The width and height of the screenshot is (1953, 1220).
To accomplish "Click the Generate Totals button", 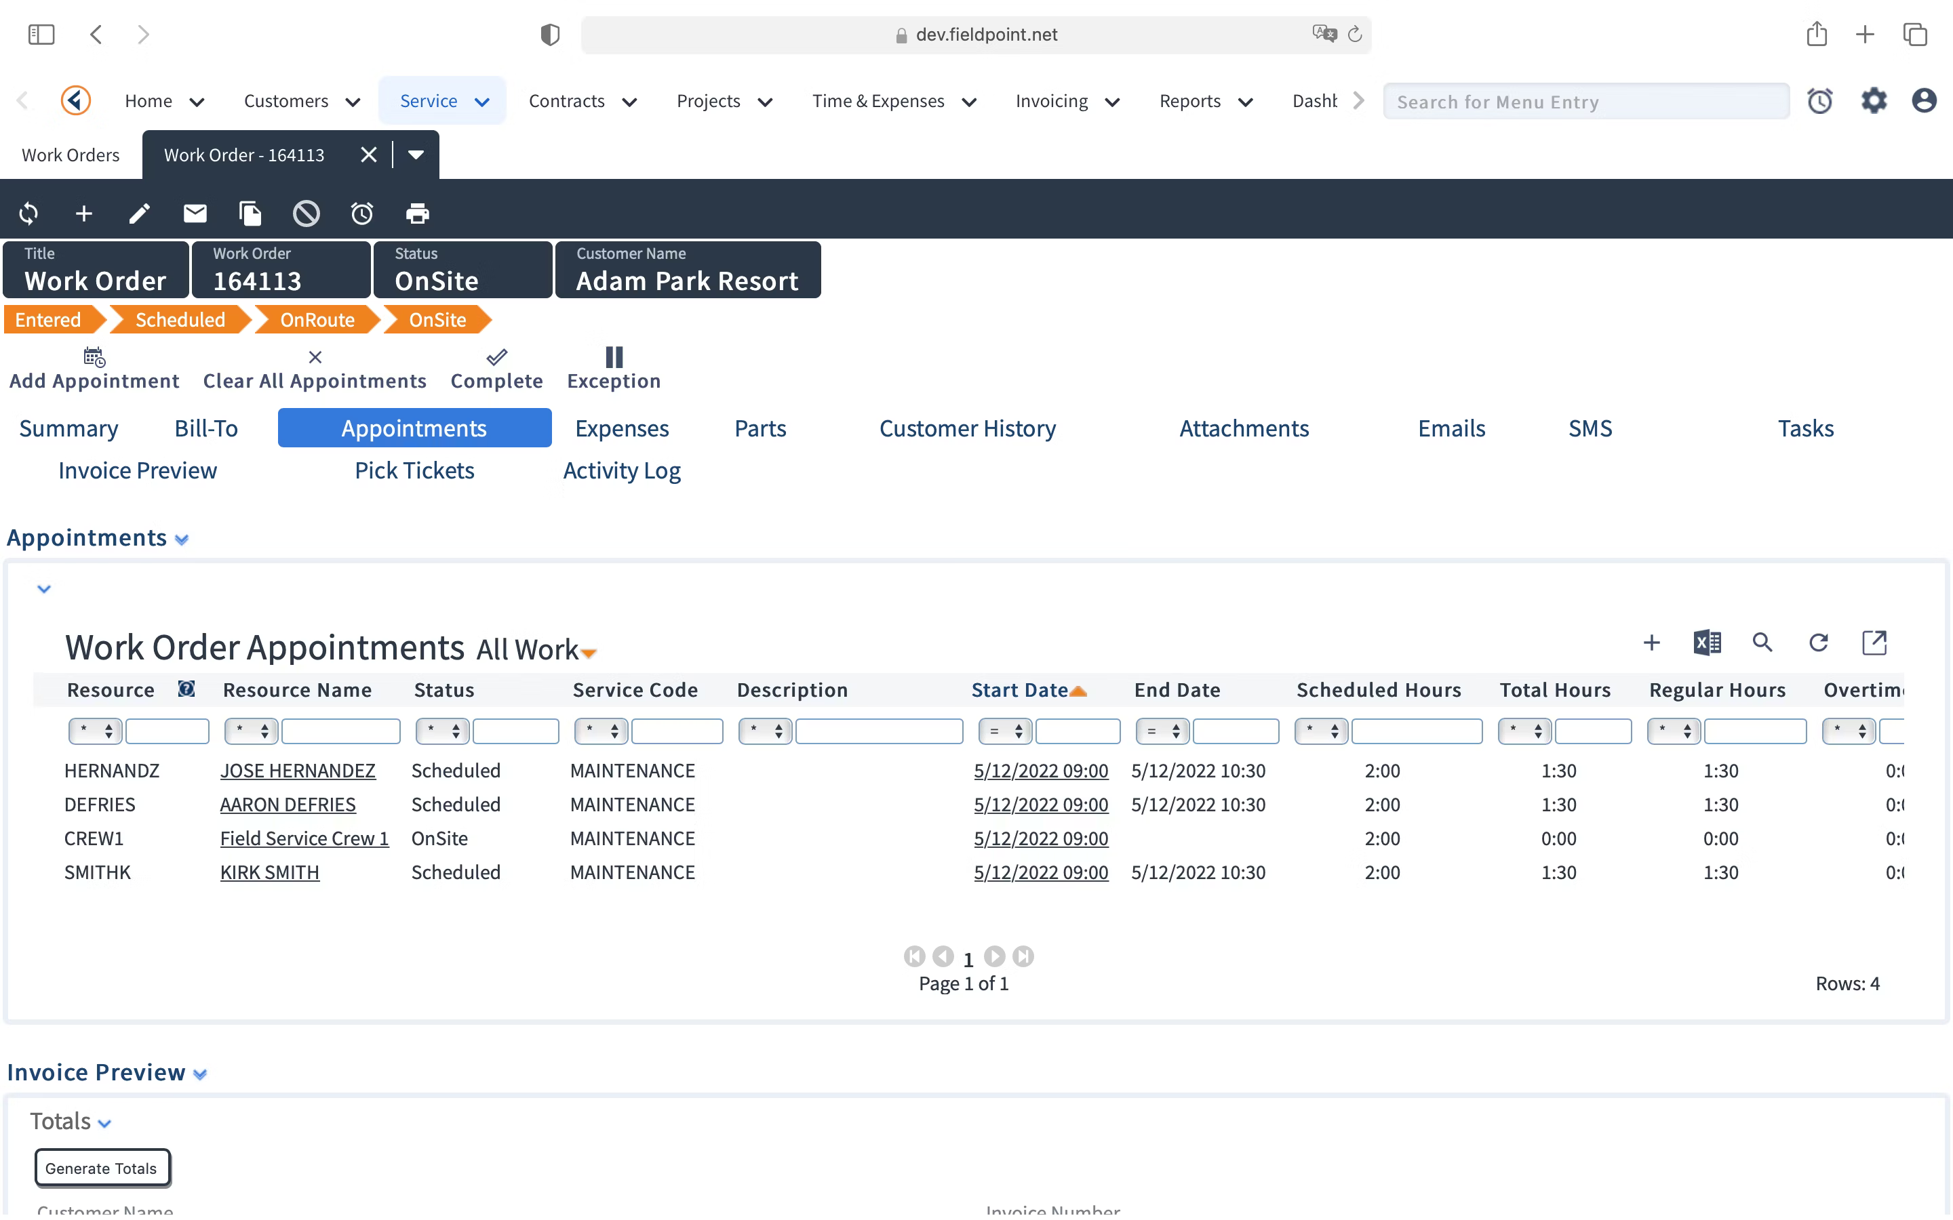I will point(100,1166).
